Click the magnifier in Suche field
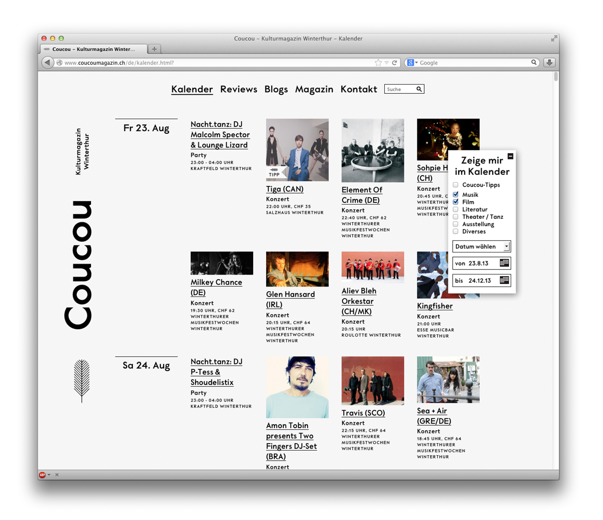The height and width of the screenshot is (520, 603). [419, 89]
